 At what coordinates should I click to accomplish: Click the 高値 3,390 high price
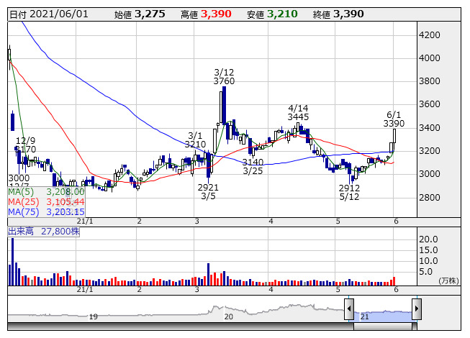pos(206,14)
